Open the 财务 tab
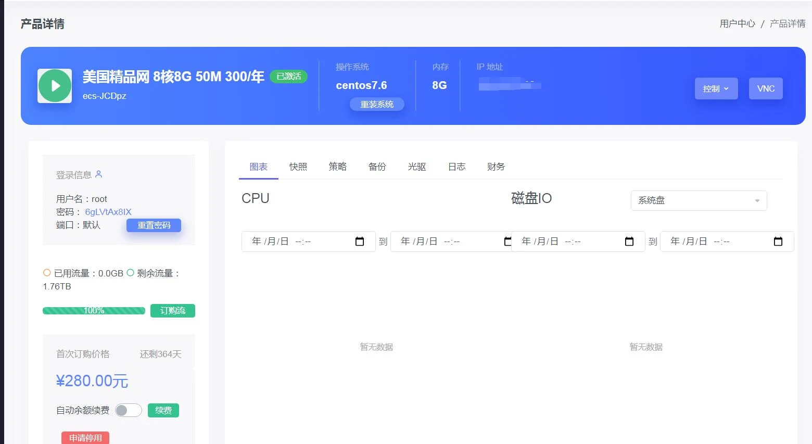The width and height of the screenshot is (812, 444). 496,167
